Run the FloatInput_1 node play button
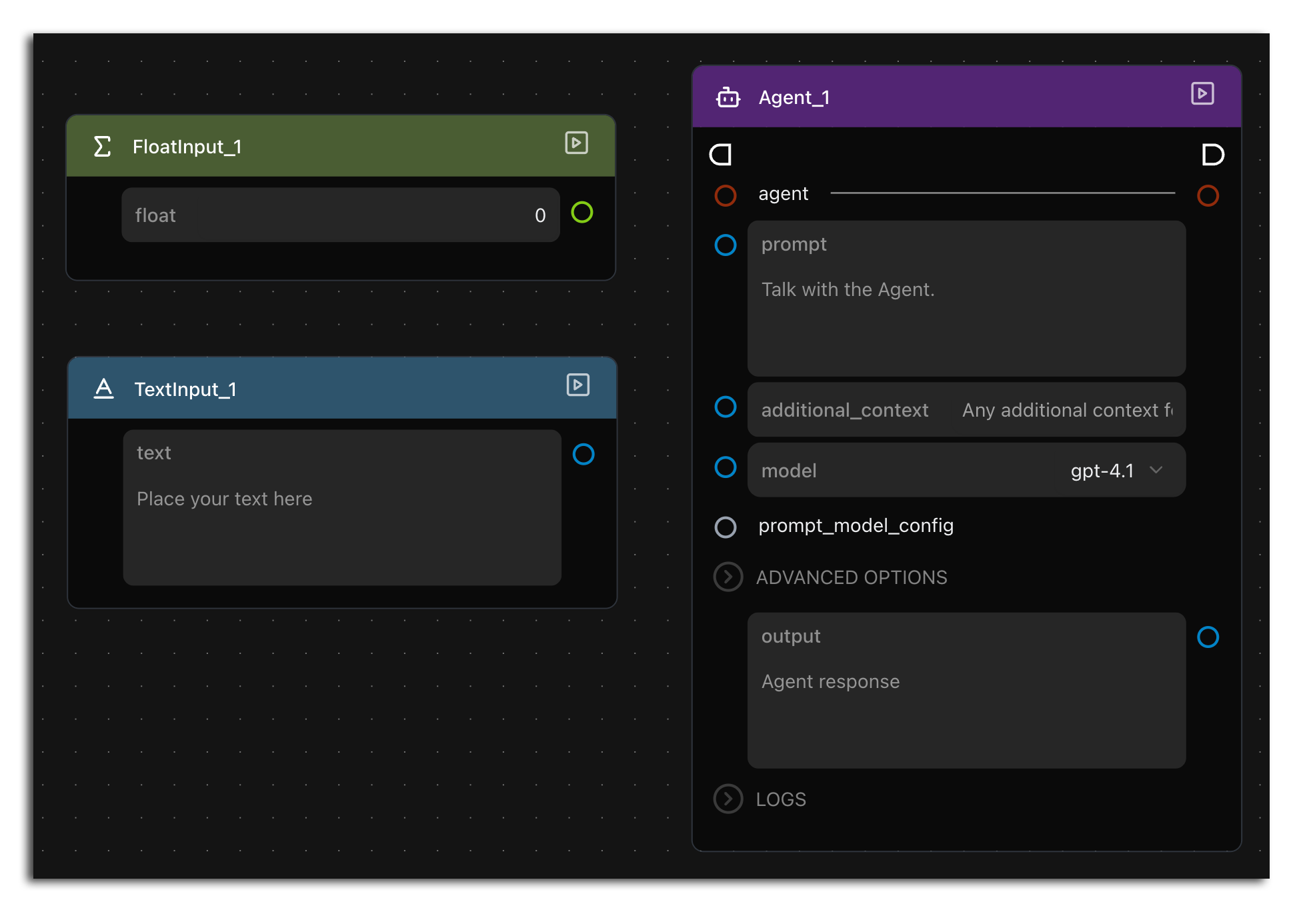The width and height of the screenshot is (1303, 912). click(576, 143)
